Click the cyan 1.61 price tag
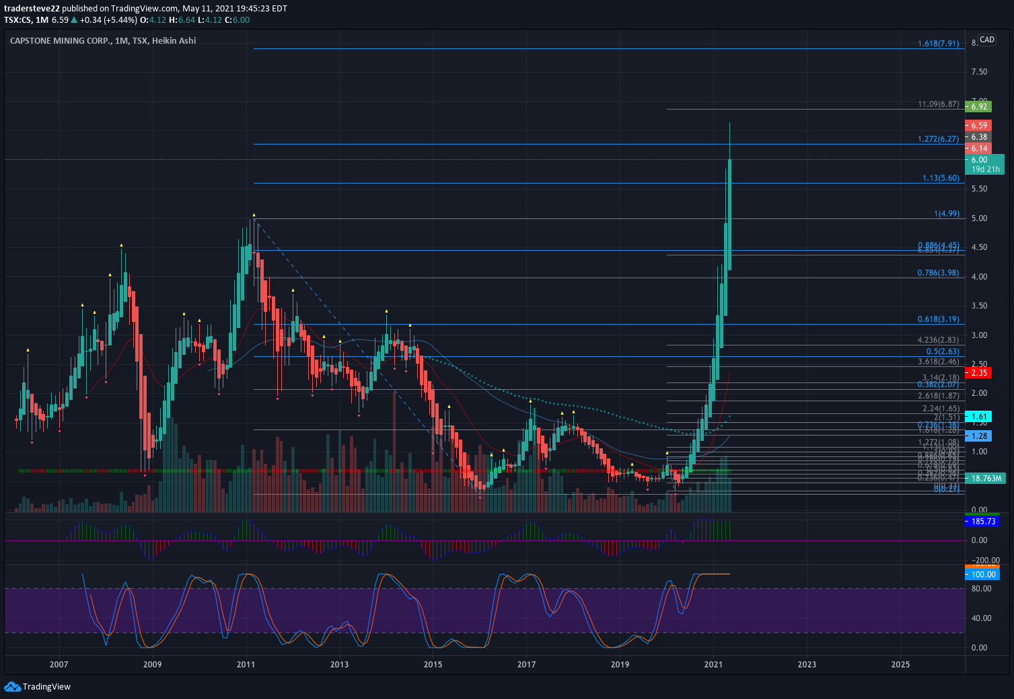This screenshot has height=699, width=1014. pos(978,417)
